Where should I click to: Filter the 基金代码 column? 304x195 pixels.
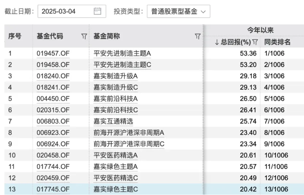(84, 36)
